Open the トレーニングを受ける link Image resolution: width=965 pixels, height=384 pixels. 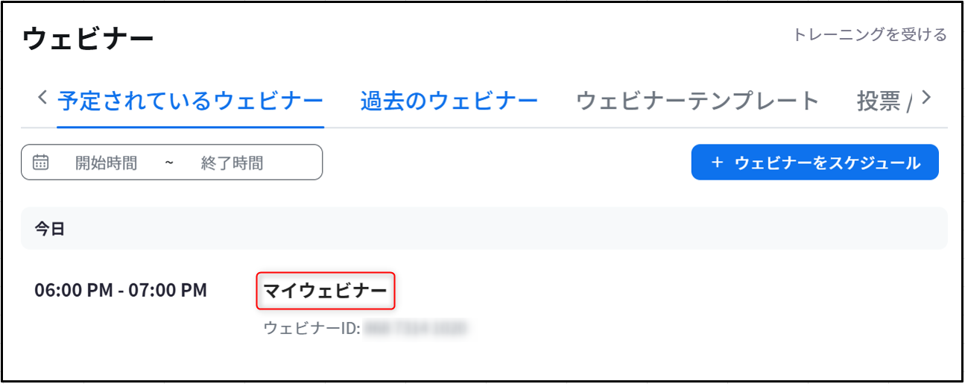tap(870, 34)
